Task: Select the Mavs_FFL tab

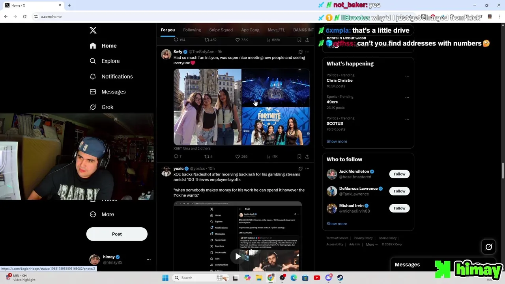Action: tap(276, 30)
